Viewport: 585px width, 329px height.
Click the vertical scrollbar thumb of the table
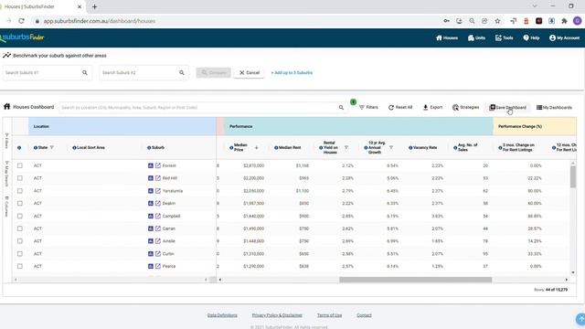pyautogui.click(x=573, y=176)
